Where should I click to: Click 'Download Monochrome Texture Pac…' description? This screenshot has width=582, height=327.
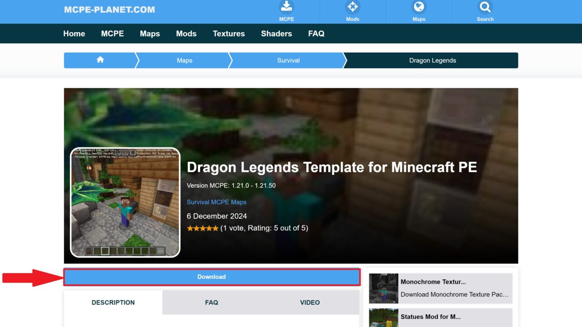coord(455,294)
